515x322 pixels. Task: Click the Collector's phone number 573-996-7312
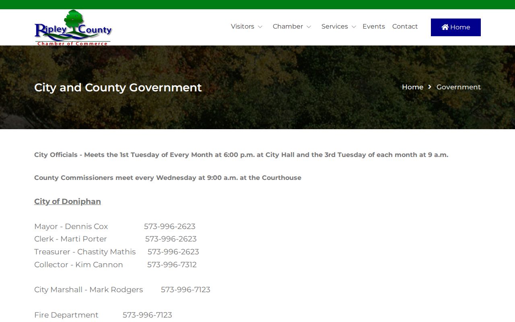172,264
